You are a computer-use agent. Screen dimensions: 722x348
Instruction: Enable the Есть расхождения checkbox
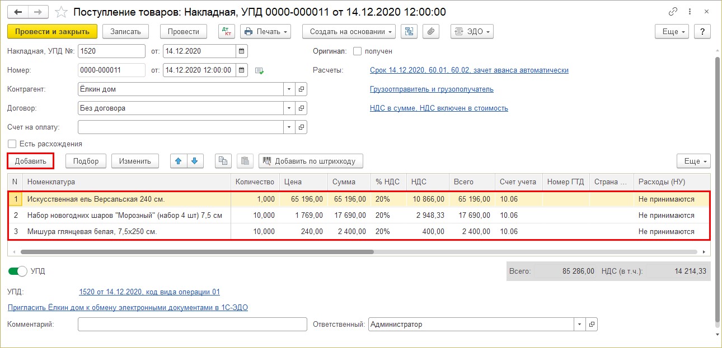click(x=12, y=144)
